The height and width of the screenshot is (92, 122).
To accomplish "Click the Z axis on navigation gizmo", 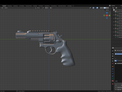I will [x=107, y=13].
